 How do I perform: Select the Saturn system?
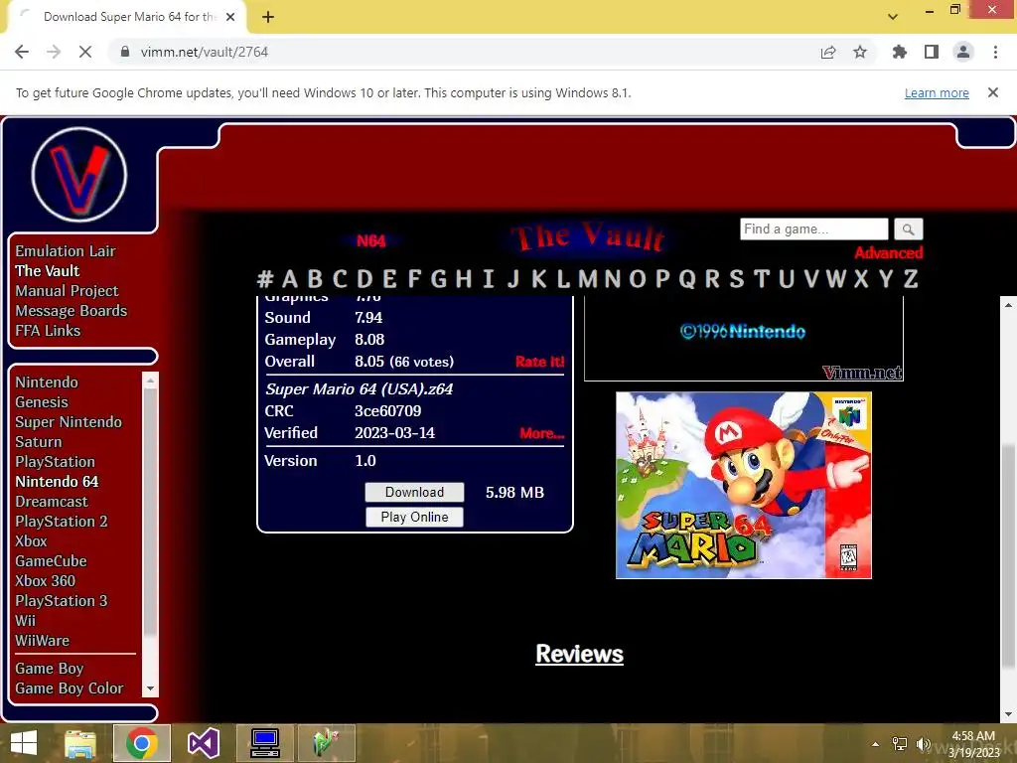(39, 442)
